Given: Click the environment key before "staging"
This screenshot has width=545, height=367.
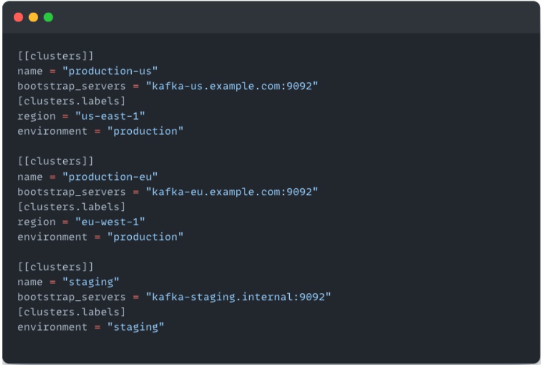Looking at the screenshot, I should tap(53, 326).
